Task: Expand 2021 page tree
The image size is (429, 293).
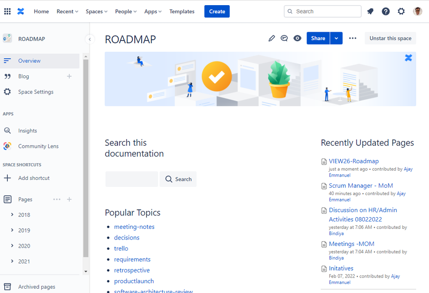Action: point(12,261)
